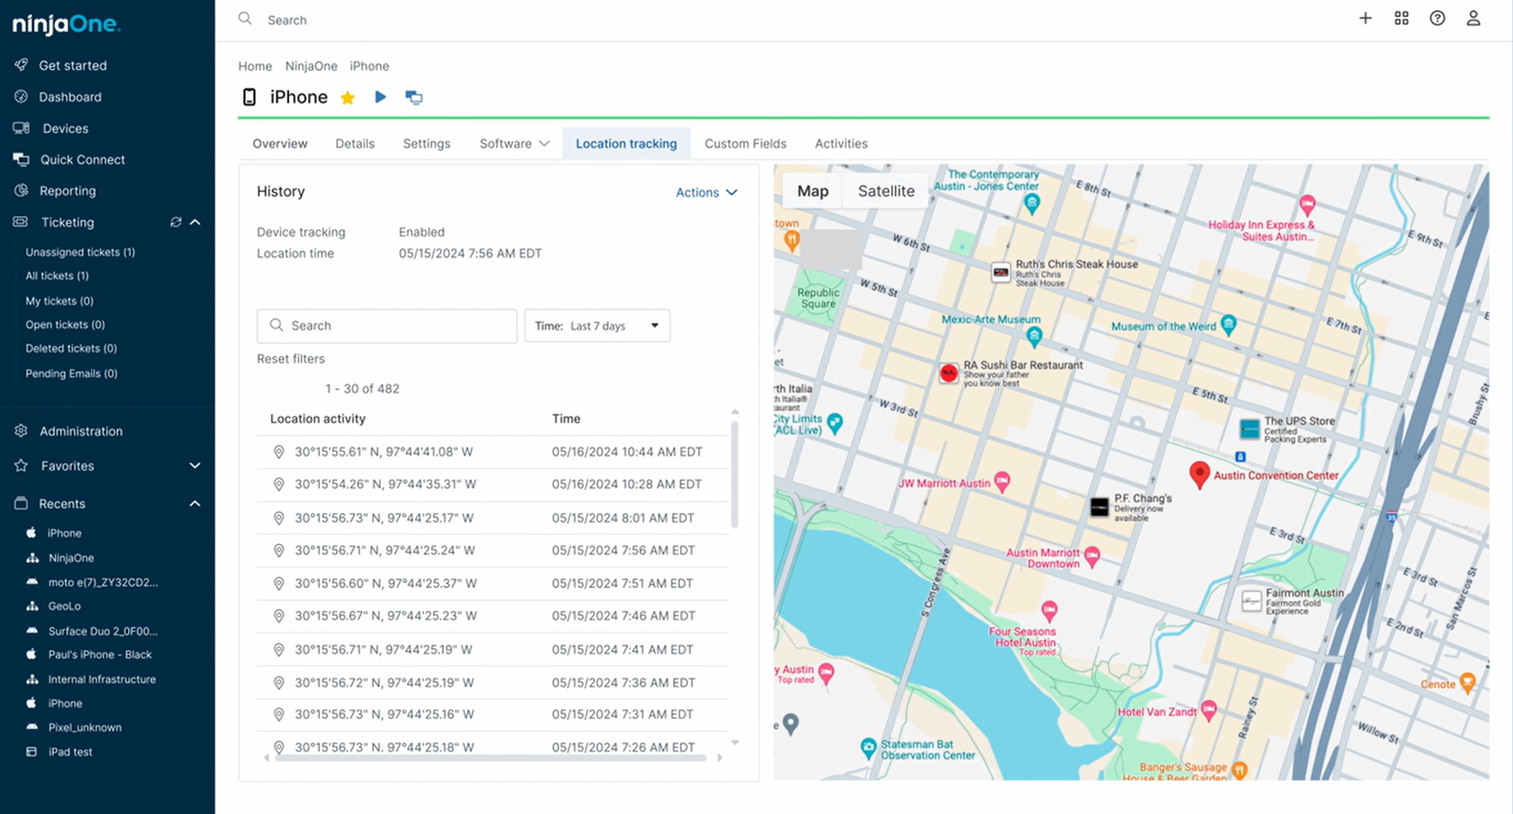This screenshot has width=1513, height=814.
Task: Click the plus icon in top bar
Action: click(x=1365, y=18)
